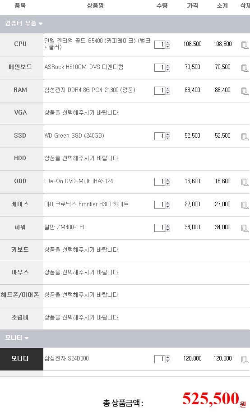This screenshot has width=250, height=416.
Task: Collapse the 모니터 section header
Action: 17,338
